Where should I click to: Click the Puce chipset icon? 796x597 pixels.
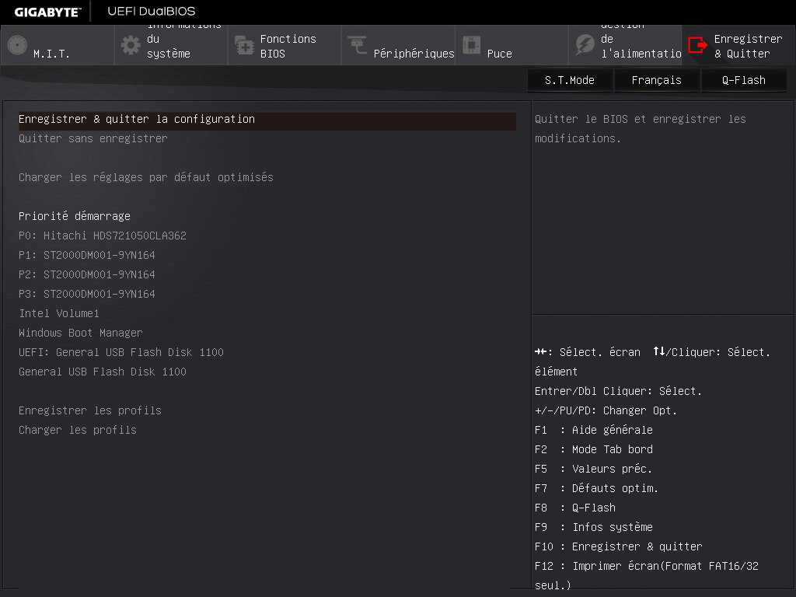[471, 45]
